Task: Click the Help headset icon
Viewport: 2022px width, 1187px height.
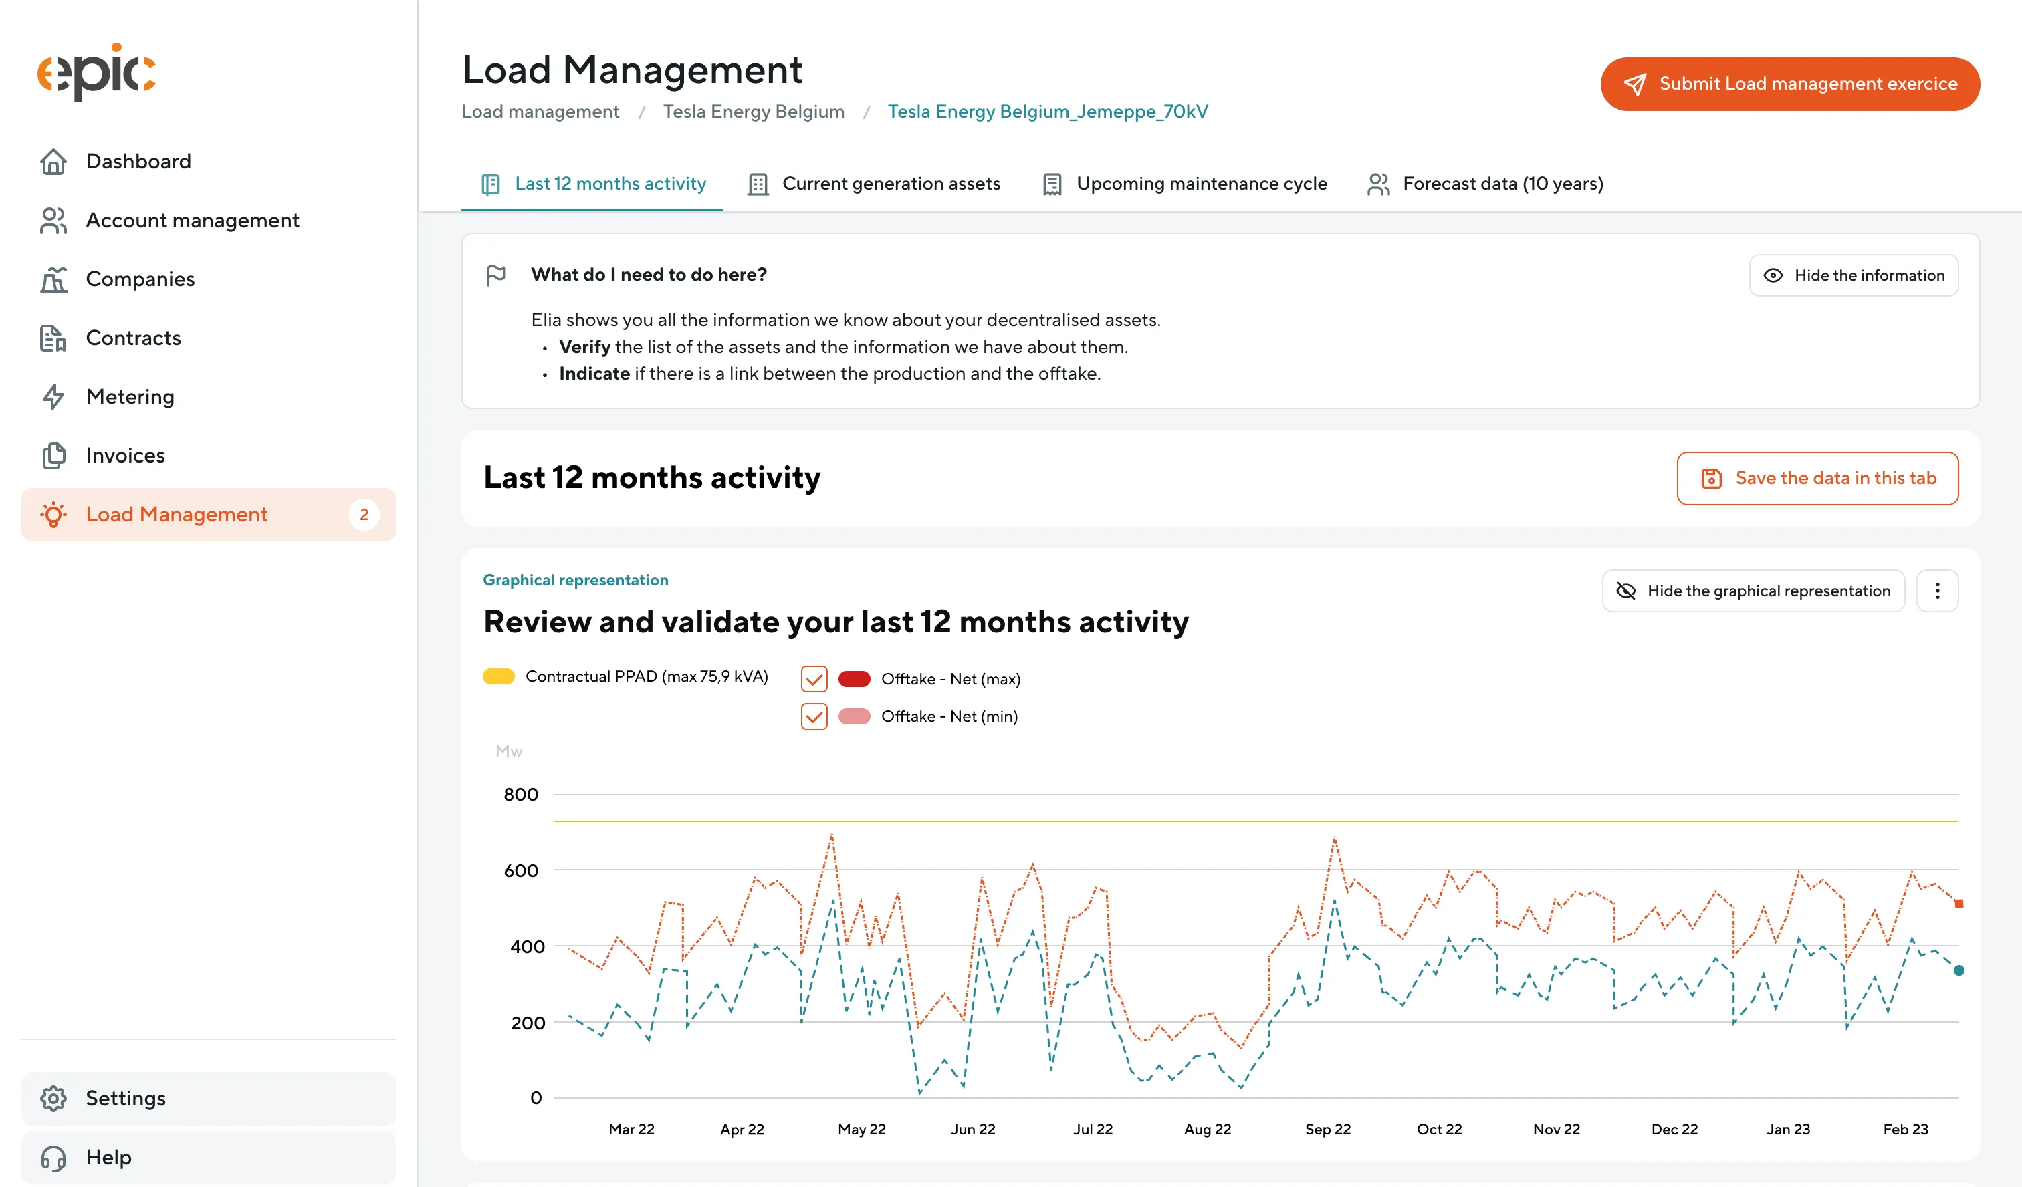Action: coord(53,1158)
